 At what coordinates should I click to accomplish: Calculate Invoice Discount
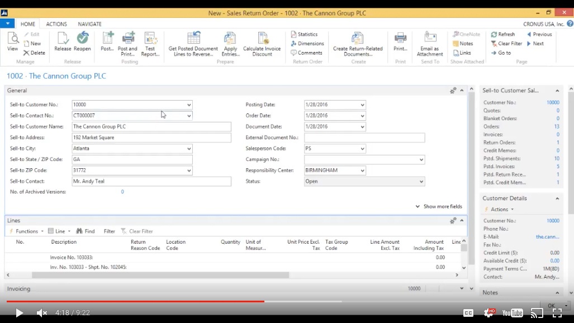point(262,44)
